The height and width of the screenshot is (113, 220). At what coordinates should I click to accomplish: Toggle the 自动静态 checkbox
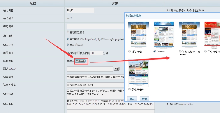point(78,53)
